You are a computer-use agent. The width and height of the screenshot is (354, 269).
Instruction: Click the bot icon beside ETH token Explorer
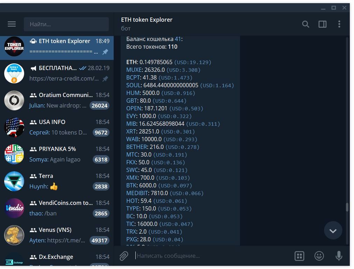[x=33, y=41]
